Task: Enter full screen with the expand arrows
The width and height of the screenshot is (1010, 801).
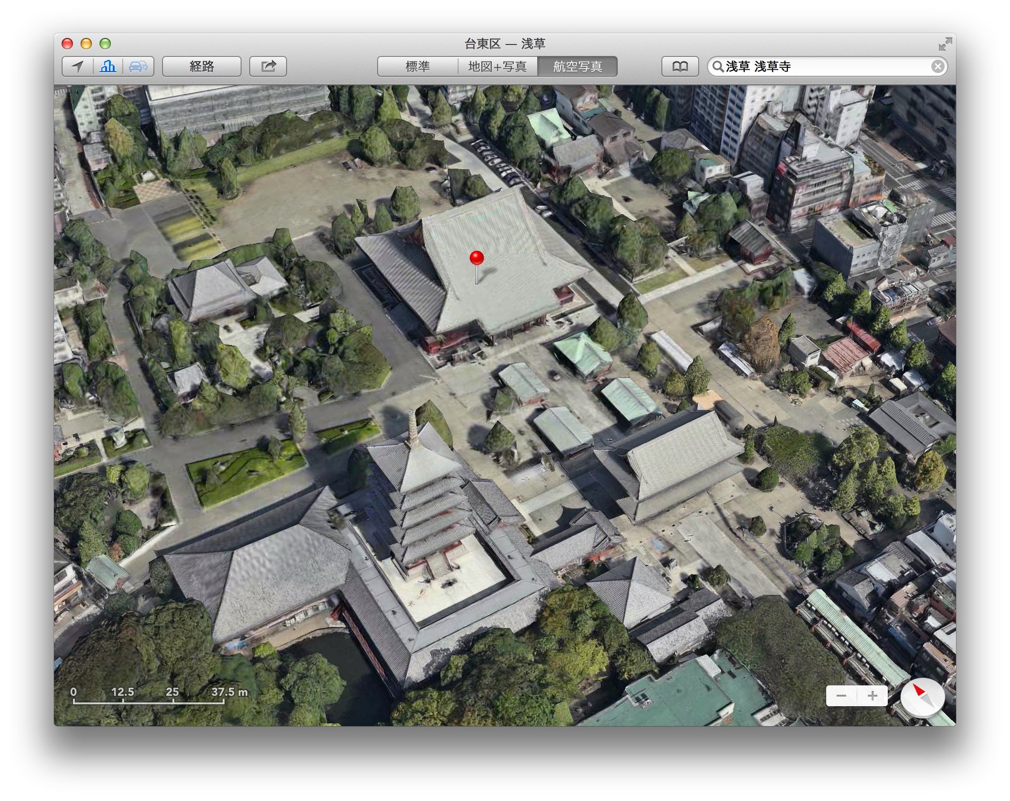Action: tap(945, 44)
